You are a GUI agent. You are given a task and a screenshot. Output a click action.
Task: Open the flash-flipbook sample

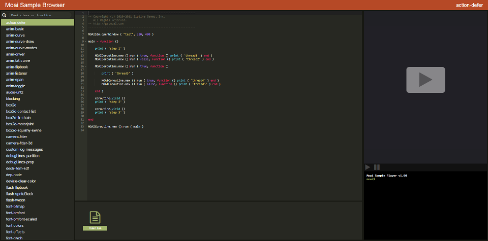point(38,187)
